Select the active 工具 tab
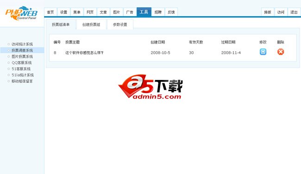The image size is (301, 174). click(x=144, y=12)
